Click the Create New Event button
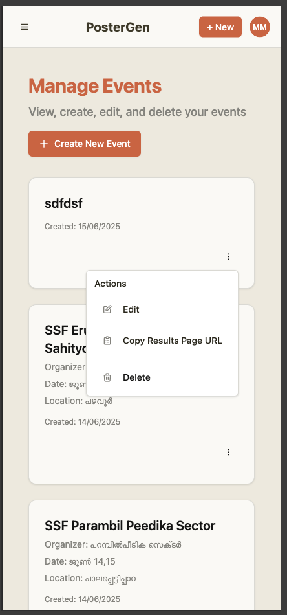Viewport: 287px width, 615px height. [x=85, y=144]
